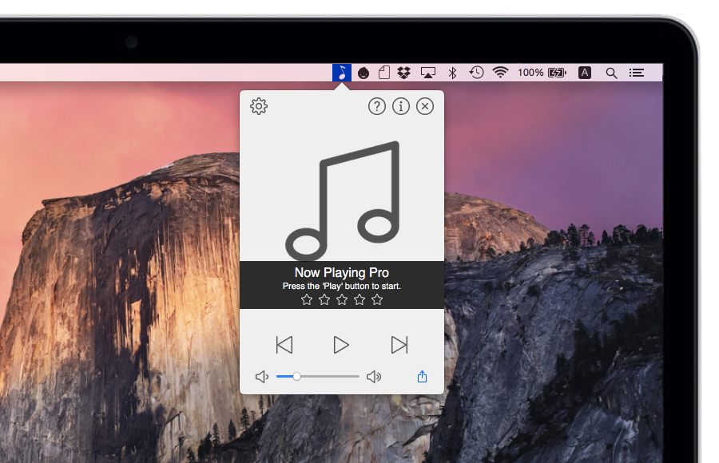Open the Notification Center list icon

(x=637, y=73)
